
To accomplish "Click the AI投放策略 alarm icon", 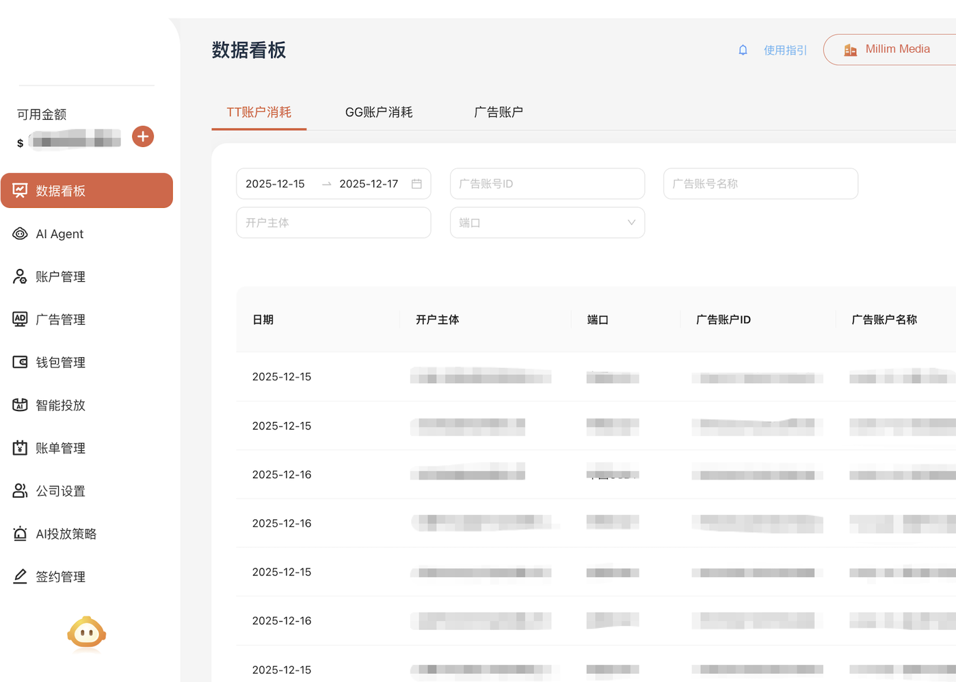I will 20,534.
